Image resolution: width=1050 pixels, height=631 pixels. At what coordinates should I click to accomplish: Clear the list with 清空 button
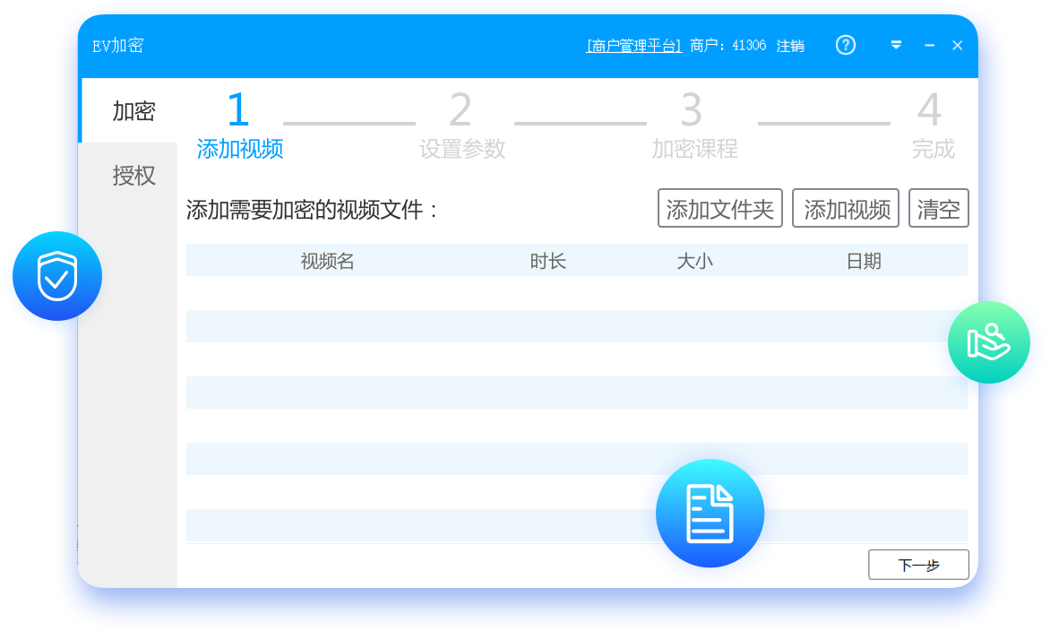(x=938, y=209)
